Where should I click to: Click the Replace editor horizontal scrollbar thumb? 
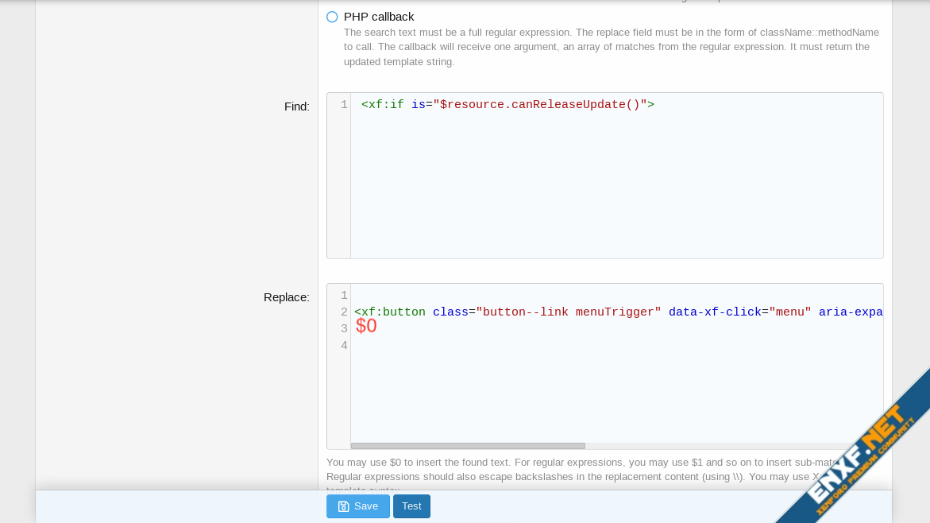[468, 446]
